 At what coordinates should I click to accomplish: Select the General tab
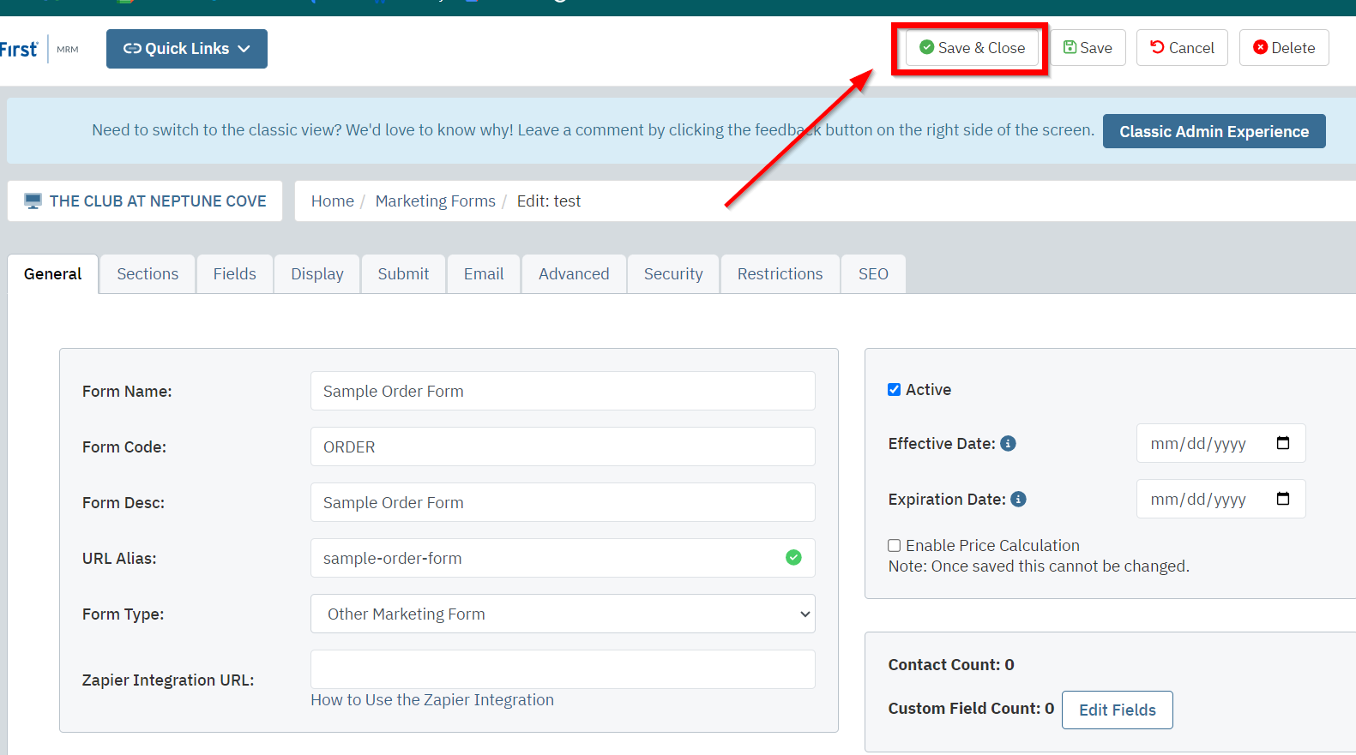point(53,274)
